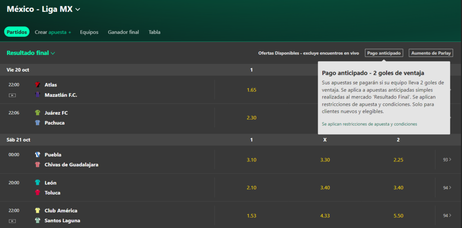Select Club América win odds 1.53

click(251, 216)
